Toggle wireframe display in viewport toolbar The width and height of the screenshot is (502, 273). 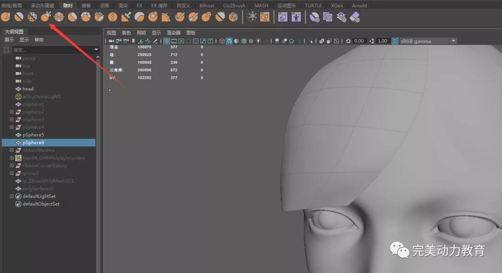(x=222, y=41)
